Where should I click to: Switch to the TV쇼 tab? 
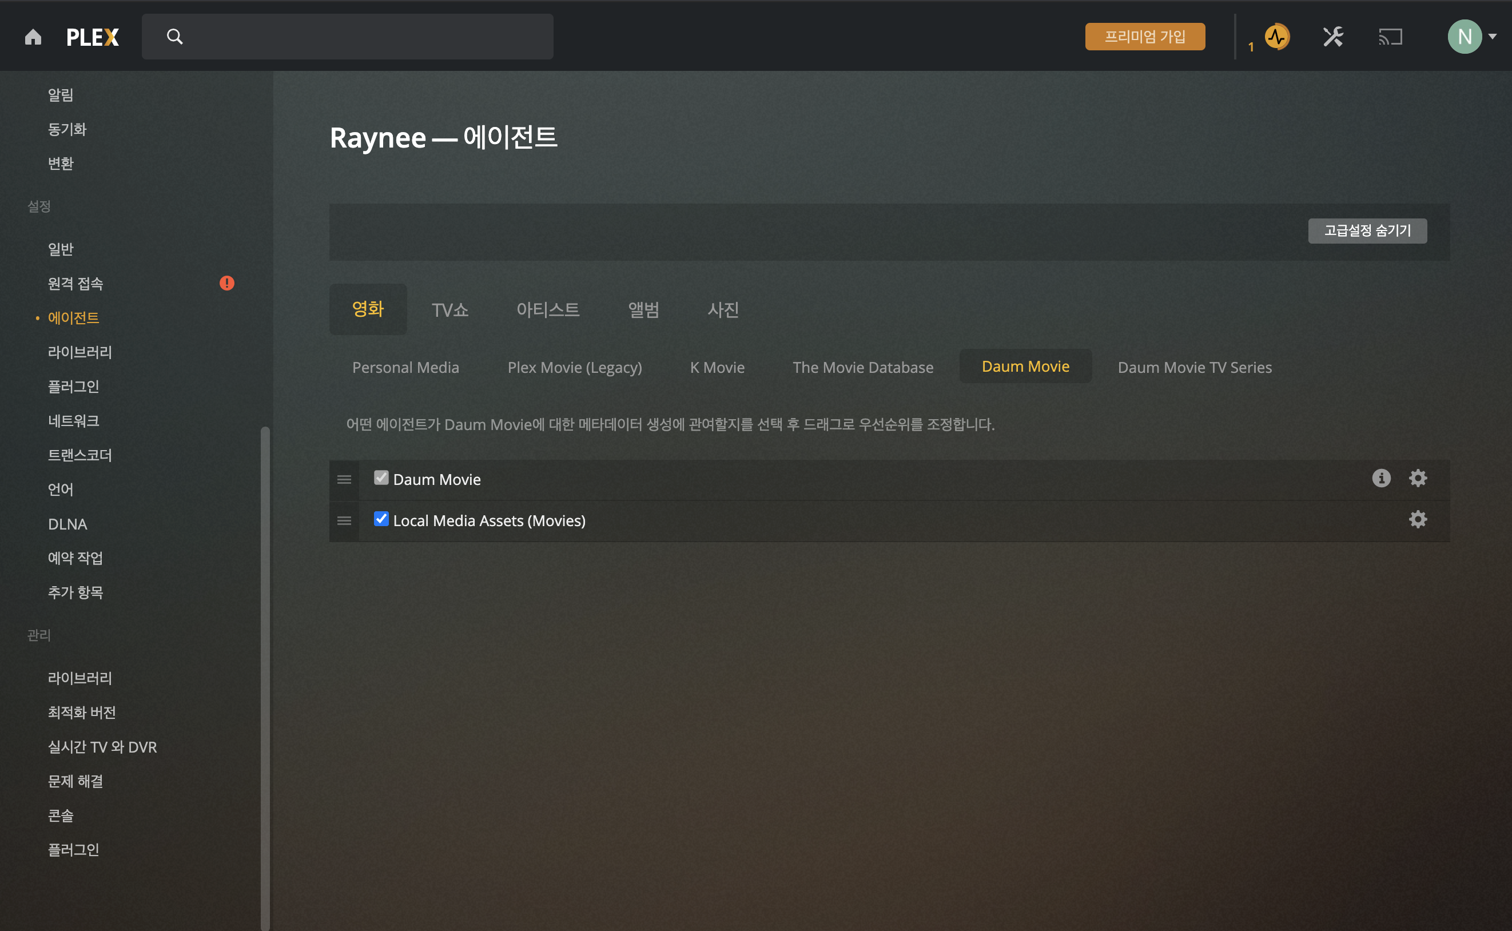pyautogui.click(x=450, y=310)
